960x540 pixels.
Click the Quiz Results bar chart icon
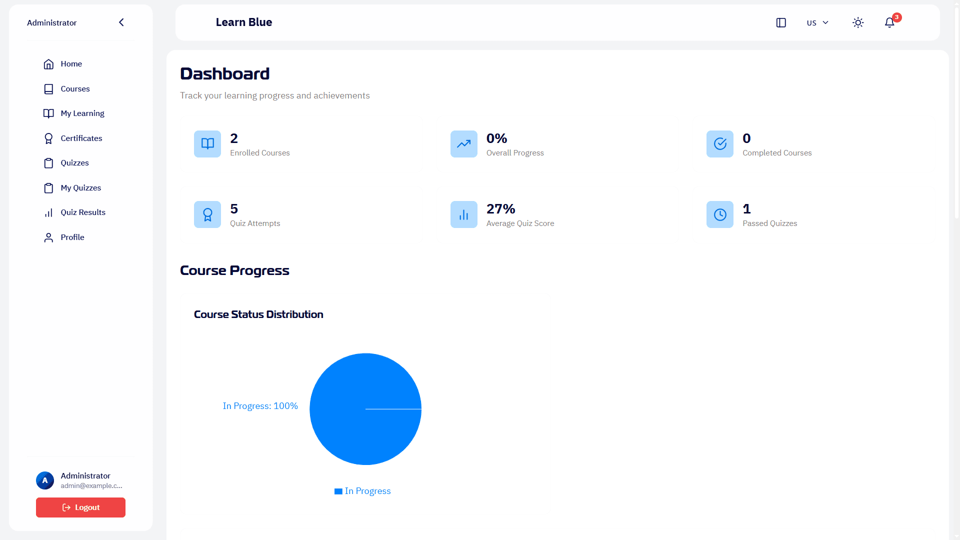pyautogui.click(x=48, y=212)
